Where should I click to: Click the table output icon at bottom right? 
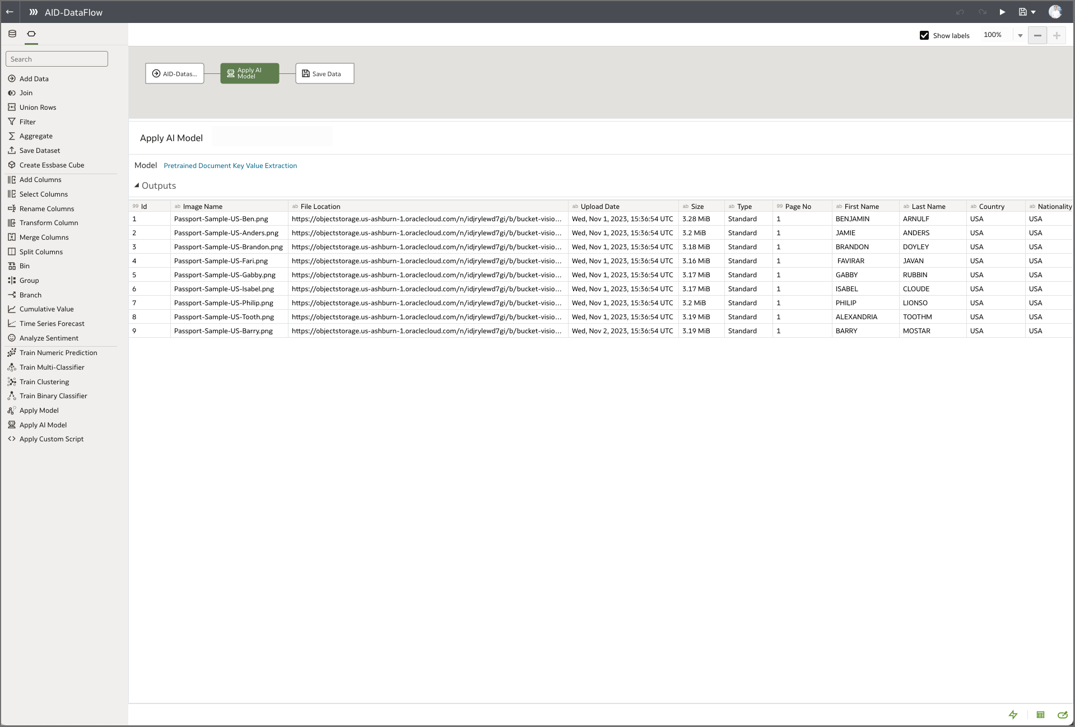[x=1040, y=715]
